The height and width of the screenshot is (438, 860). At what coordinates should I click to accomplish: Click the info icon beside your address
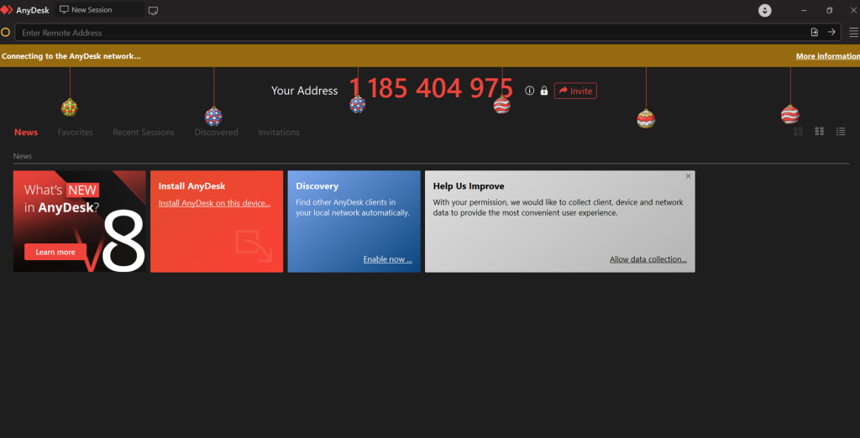pos(529,91)
